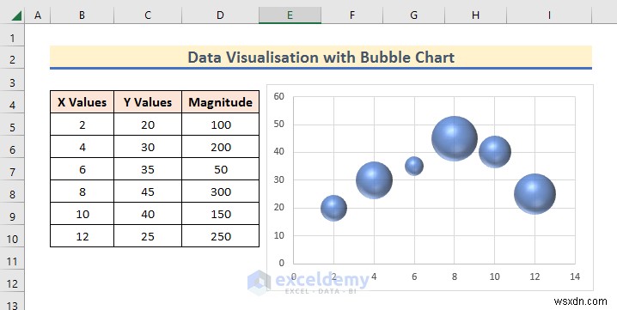The image size is (617, 310).
Task: Select column H header
Action: coord(476,15)
